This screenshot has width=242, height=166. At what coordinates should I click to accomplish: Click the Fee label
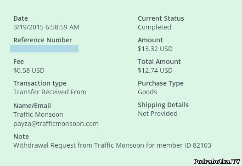(x=18, y=62)
